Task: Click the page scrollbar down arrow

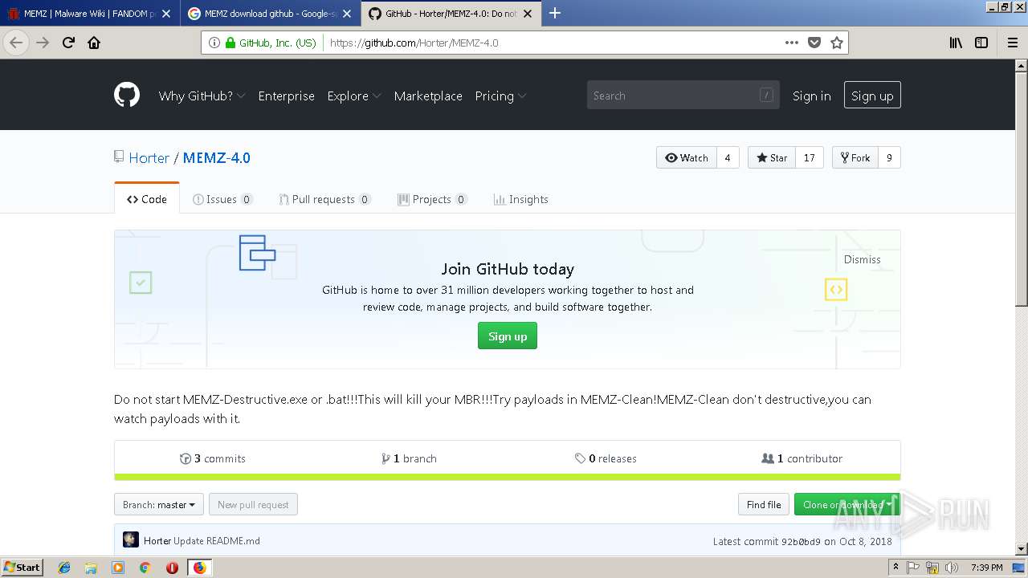Action: (1022, 549)
